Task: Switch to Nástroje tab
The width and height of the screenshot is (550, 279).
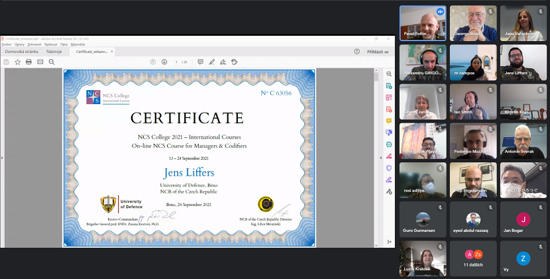Action: click(54, 52)
